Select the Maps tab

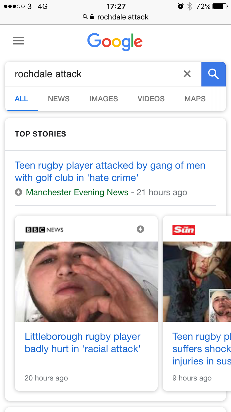pos(195,99)
